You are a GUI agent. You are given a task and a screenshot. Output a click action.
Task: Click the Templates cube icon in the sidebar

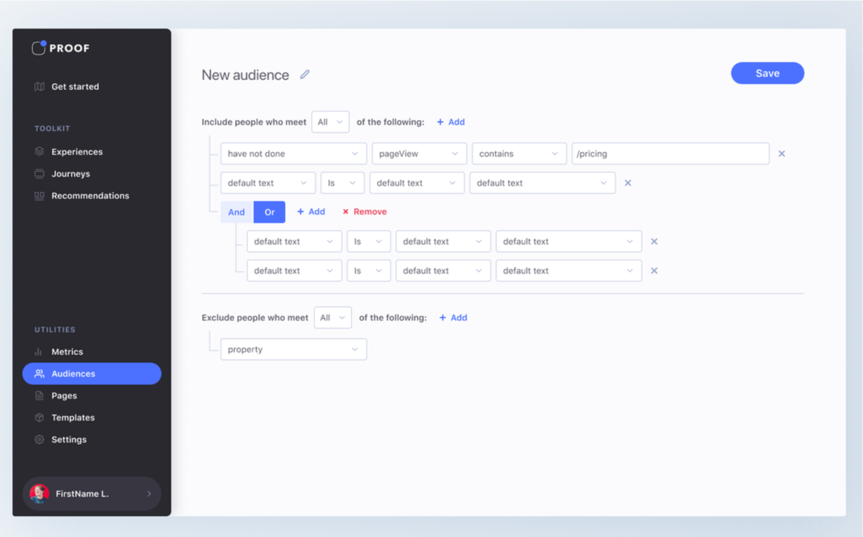click(39, 418)
